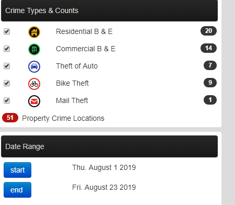Click the red Bike Theft bicycle icon
The image size is (235, 205).
click(34, 84)
